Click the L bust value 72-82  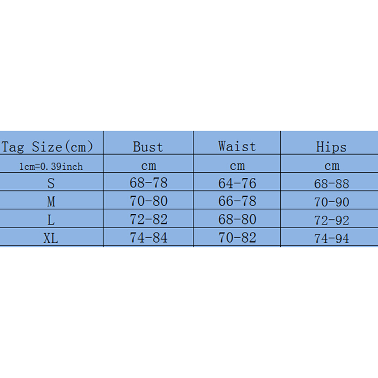pyautogui.click(x=148, y=219)
